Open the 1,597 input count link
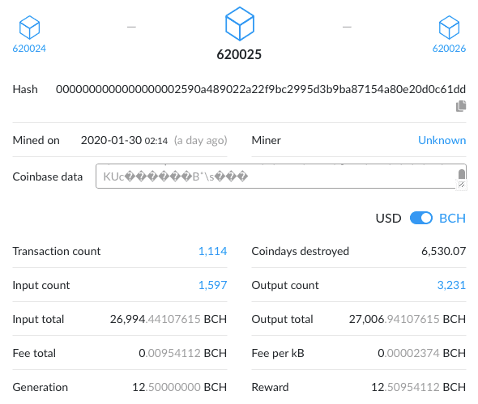Viewport: 478px width, 404px height. pos(212,285)
